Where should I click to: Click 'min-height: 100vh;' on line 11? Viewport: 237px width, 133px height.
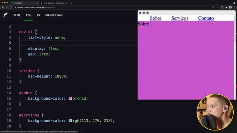click(x=48, y=76)
